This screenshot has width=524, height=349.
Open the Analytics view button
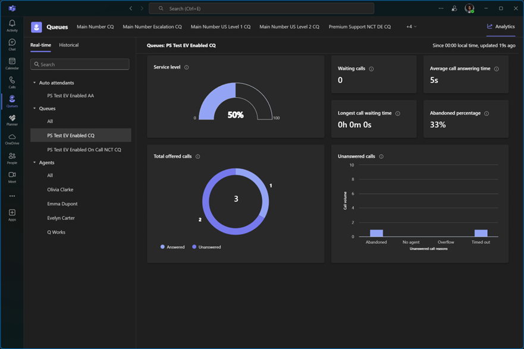[x=501, y=27]
